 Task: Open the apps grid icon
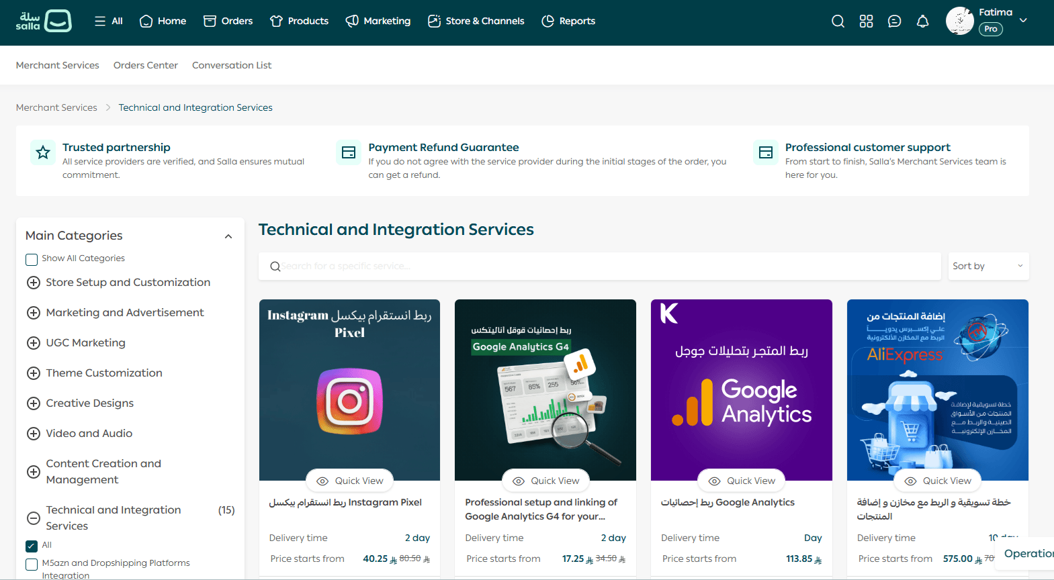(x=866, y=21)
